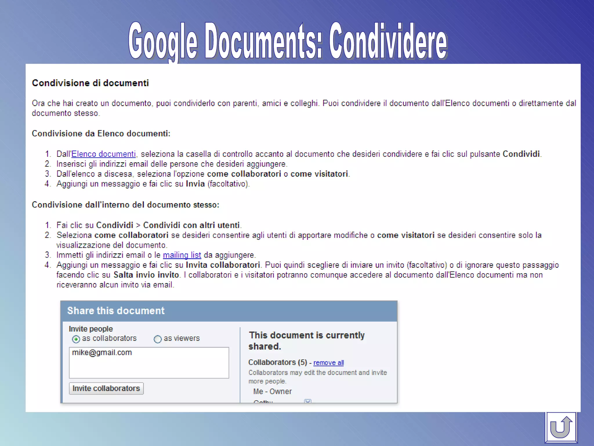Click the 'Invite people' label
The image size is (594, 446).
[x=91, y=329]
